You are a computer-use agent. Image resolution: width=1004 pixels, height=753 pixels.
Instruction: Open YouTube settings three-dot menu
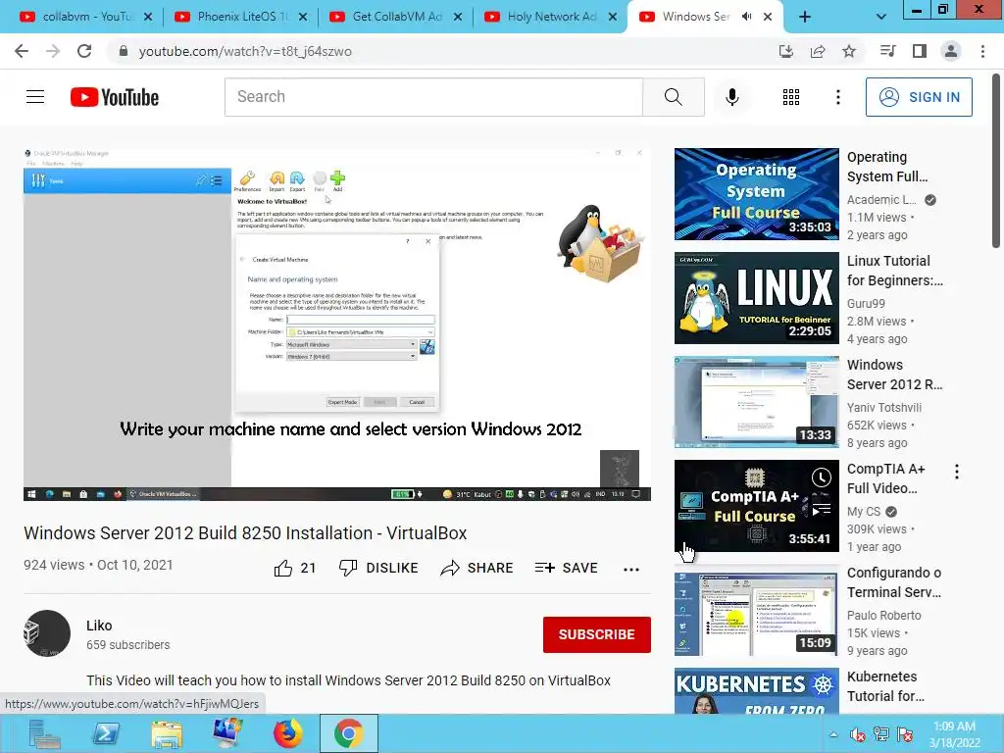837,97
